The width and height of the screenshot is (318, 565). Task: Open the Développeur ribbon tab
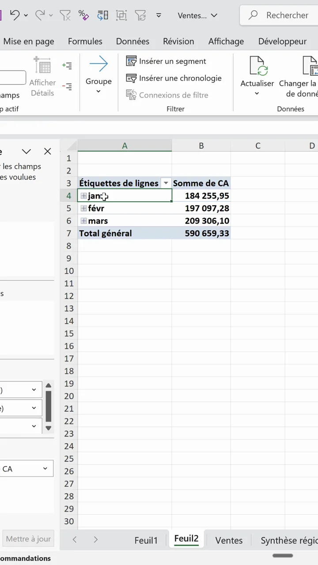[282, 41]
